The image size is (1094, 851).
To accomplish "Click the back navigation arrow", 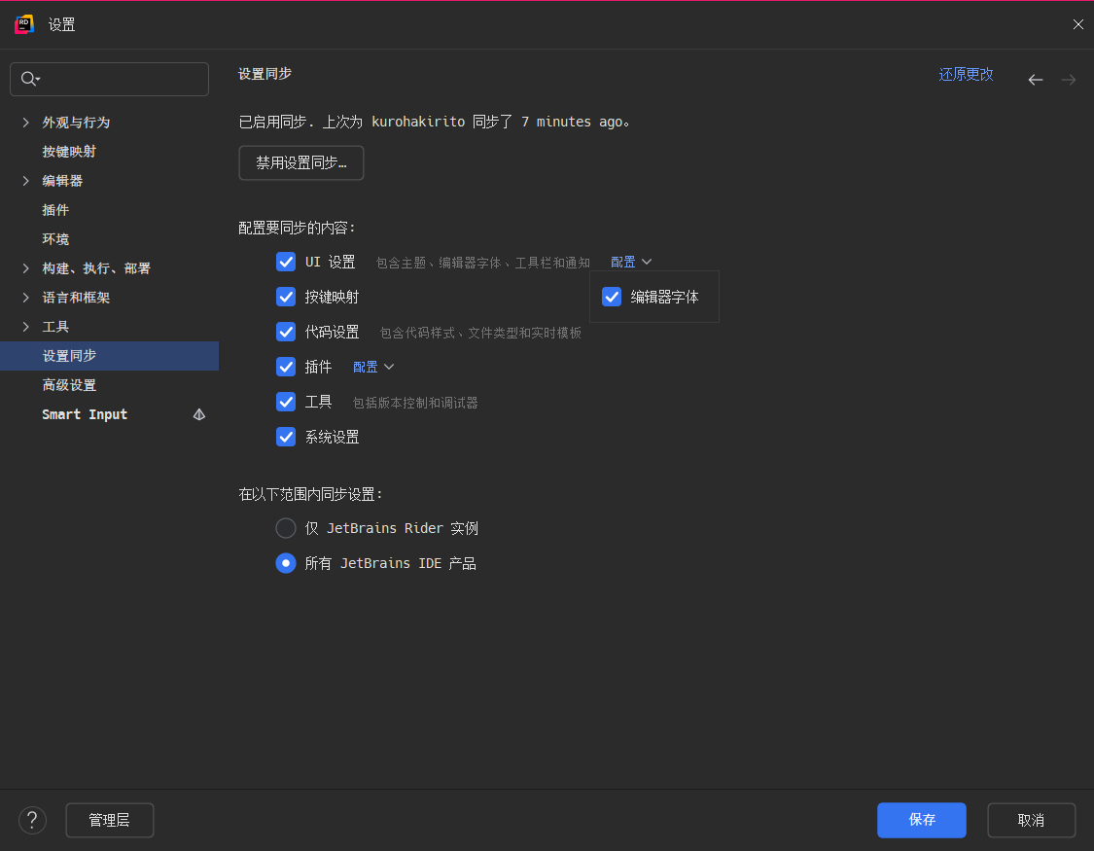I will (x=1035, y=80).
